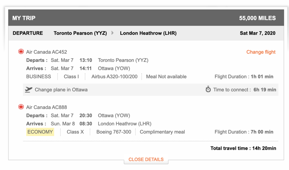Click the Air Canada AC452 flight number
289x170 pixels.
point(47,52)
